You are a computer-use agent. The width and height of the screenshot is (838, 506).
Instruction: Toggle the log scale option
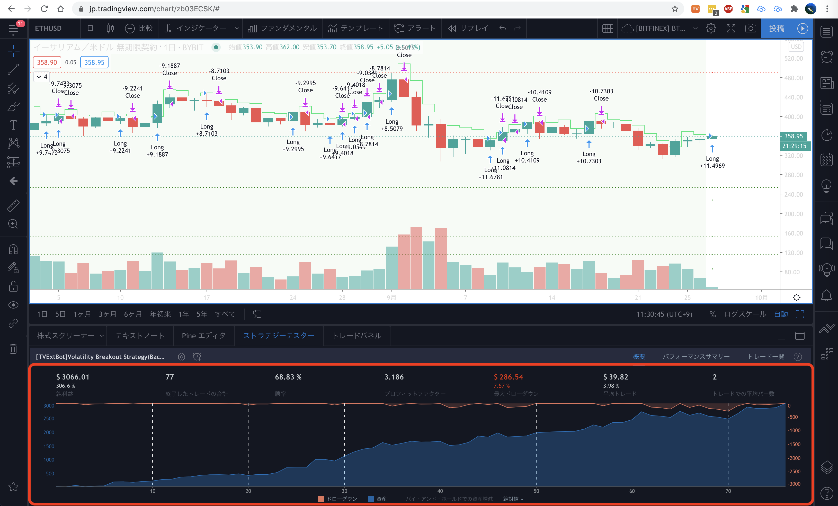coord(744,314)
